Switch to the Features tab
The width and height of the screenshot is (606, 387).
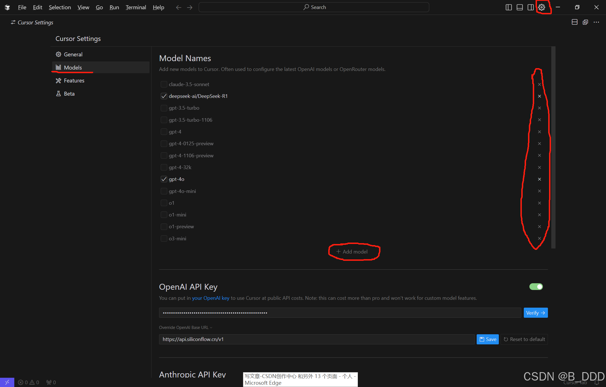[x=74, y=80]
